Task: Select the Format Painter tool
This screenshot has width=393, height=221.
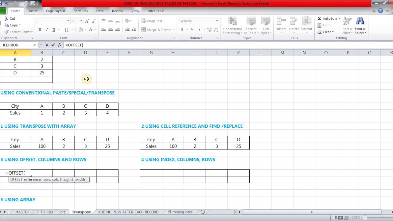Action: pos(18,32)
